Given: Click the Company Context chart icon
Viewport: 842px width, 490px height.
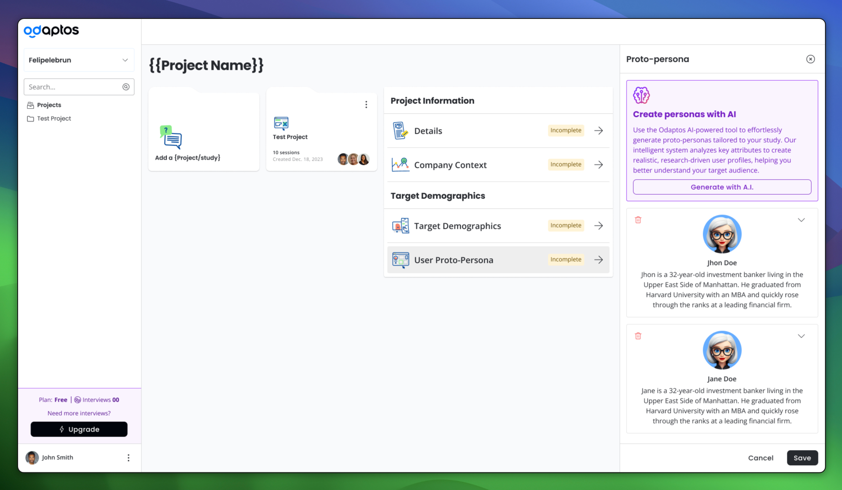Looking at the screenshot, I should point(400,164).
